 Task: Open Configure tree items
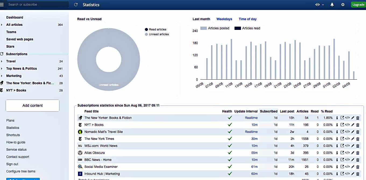pos(21,171)
